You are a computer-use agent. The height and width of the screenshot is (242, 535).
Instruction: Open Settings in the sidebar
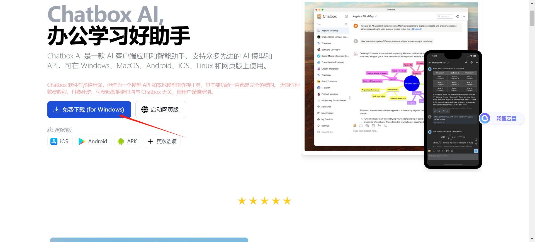pyautogui.click(x=324, y=126)
